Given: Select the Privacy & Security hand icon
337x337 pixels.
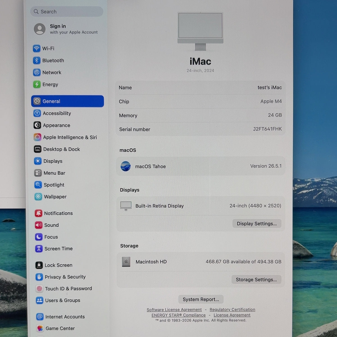Looking at the screenshot, I should pyautogui.click(x=39, y=277).
